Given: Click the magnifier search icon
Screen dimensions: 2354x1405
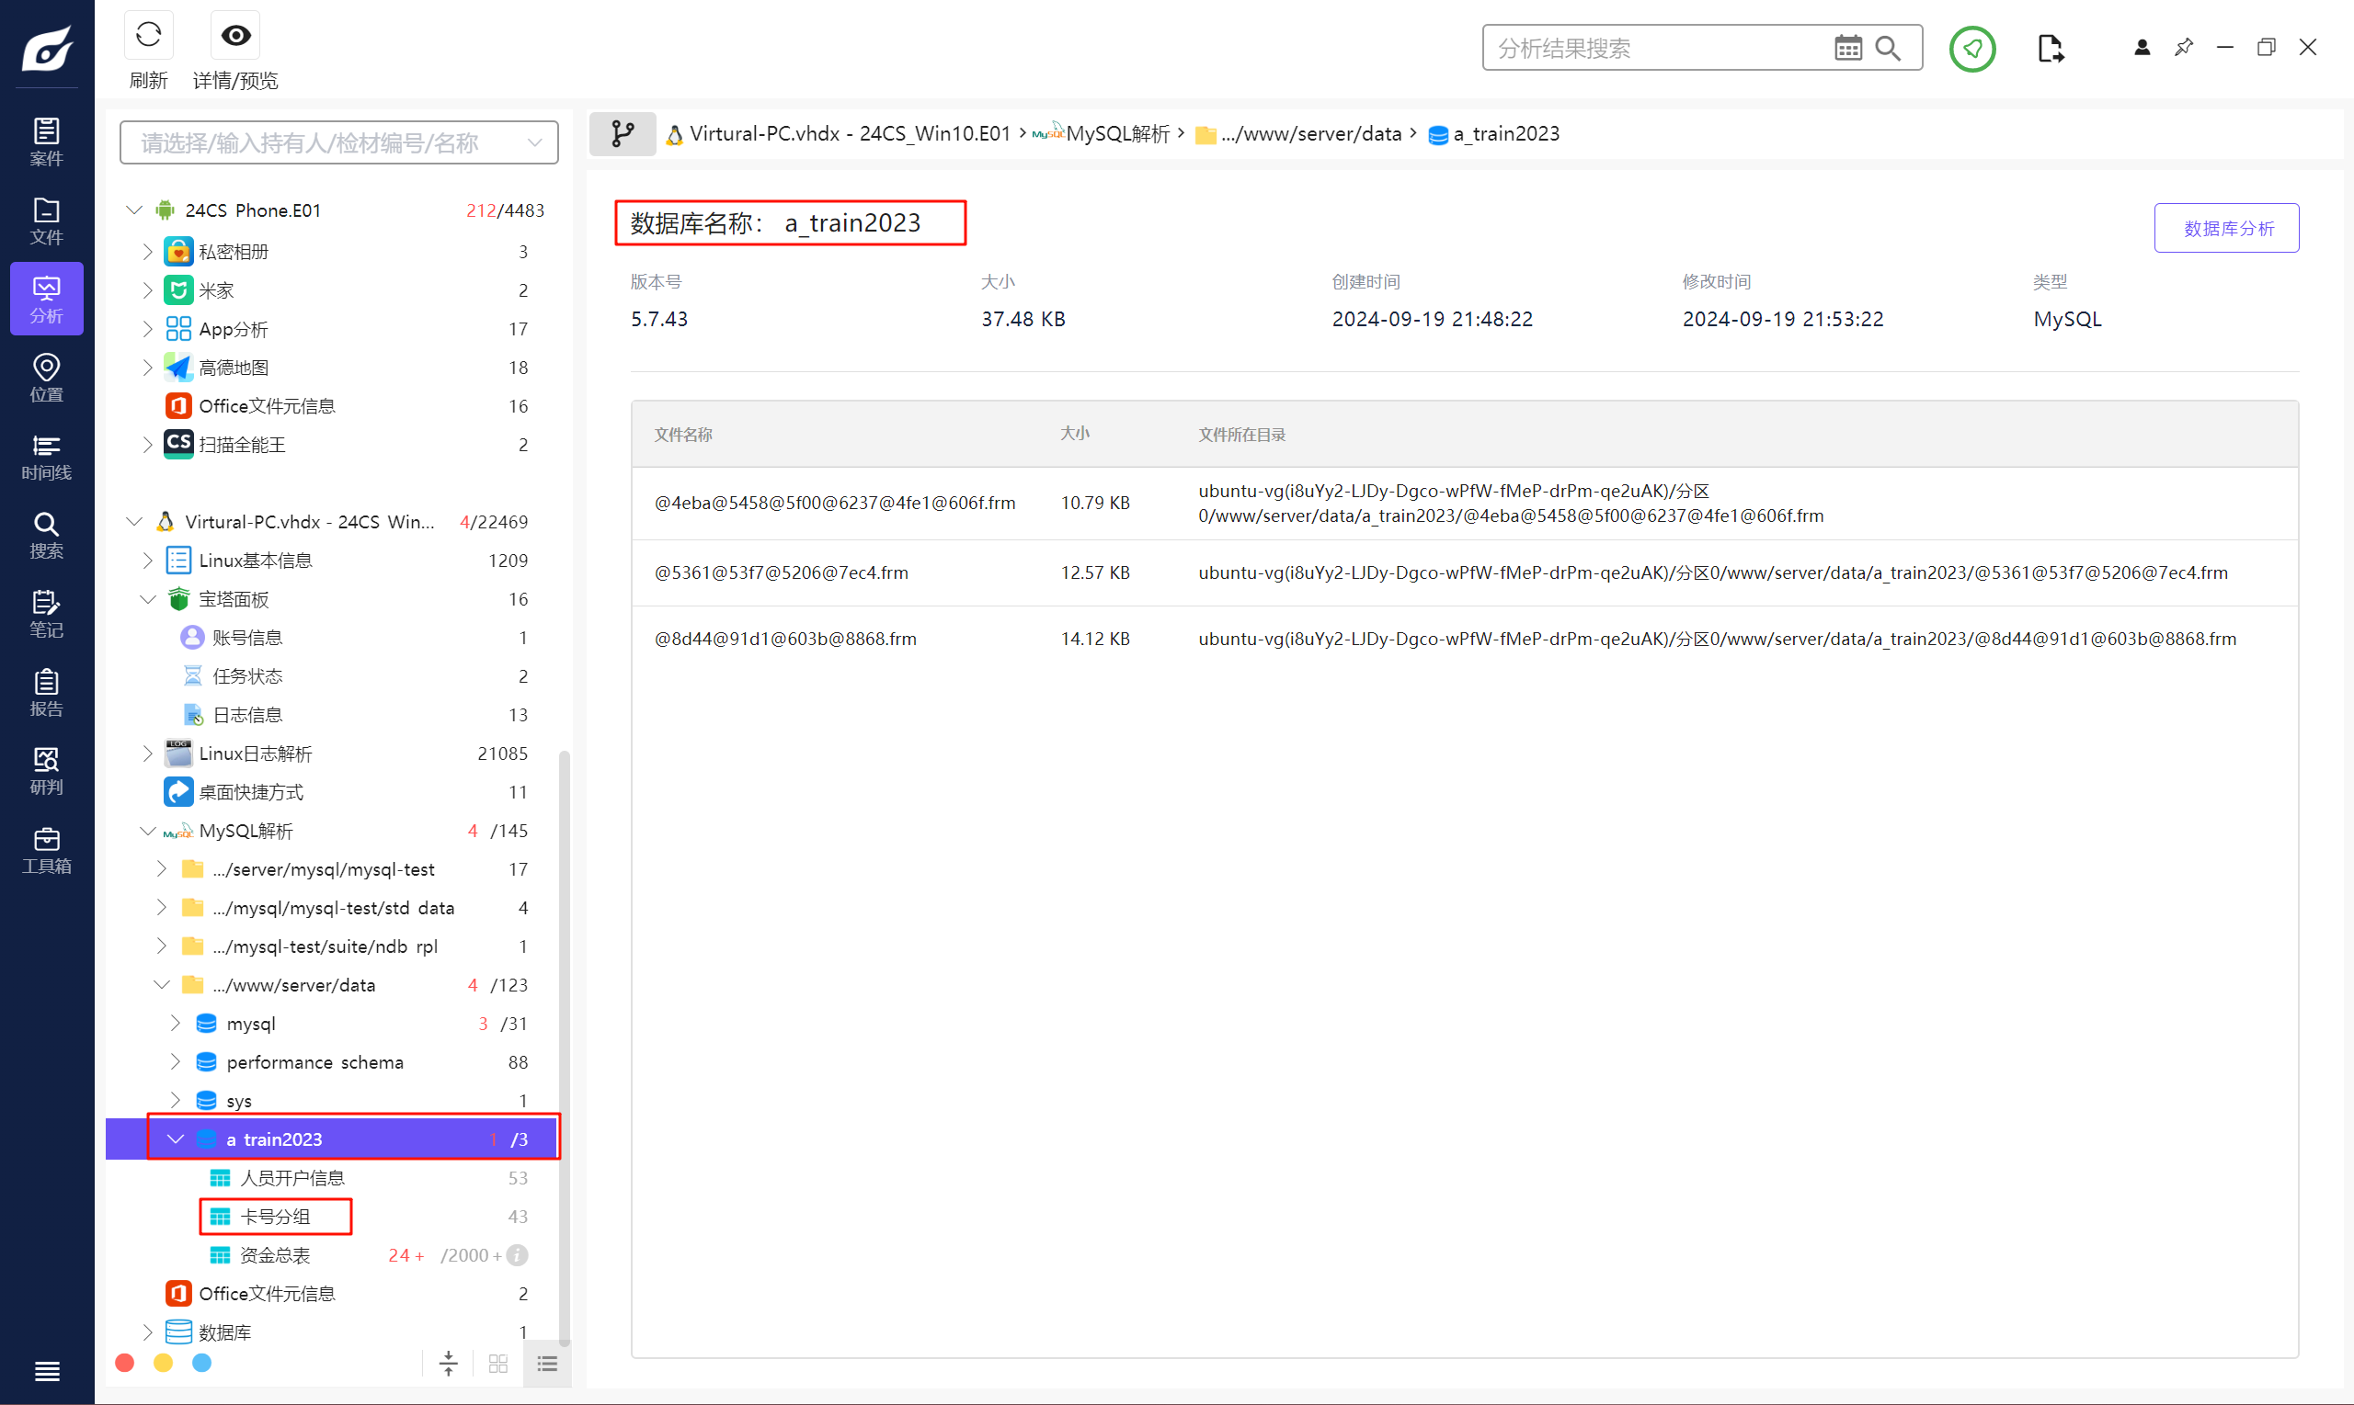Looking at the screenshot, I should 1888,48.
